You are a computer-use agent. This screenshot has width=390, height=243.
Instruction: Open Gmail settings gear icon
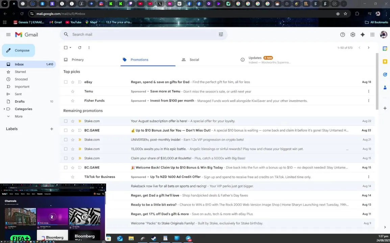click(353, 34)
